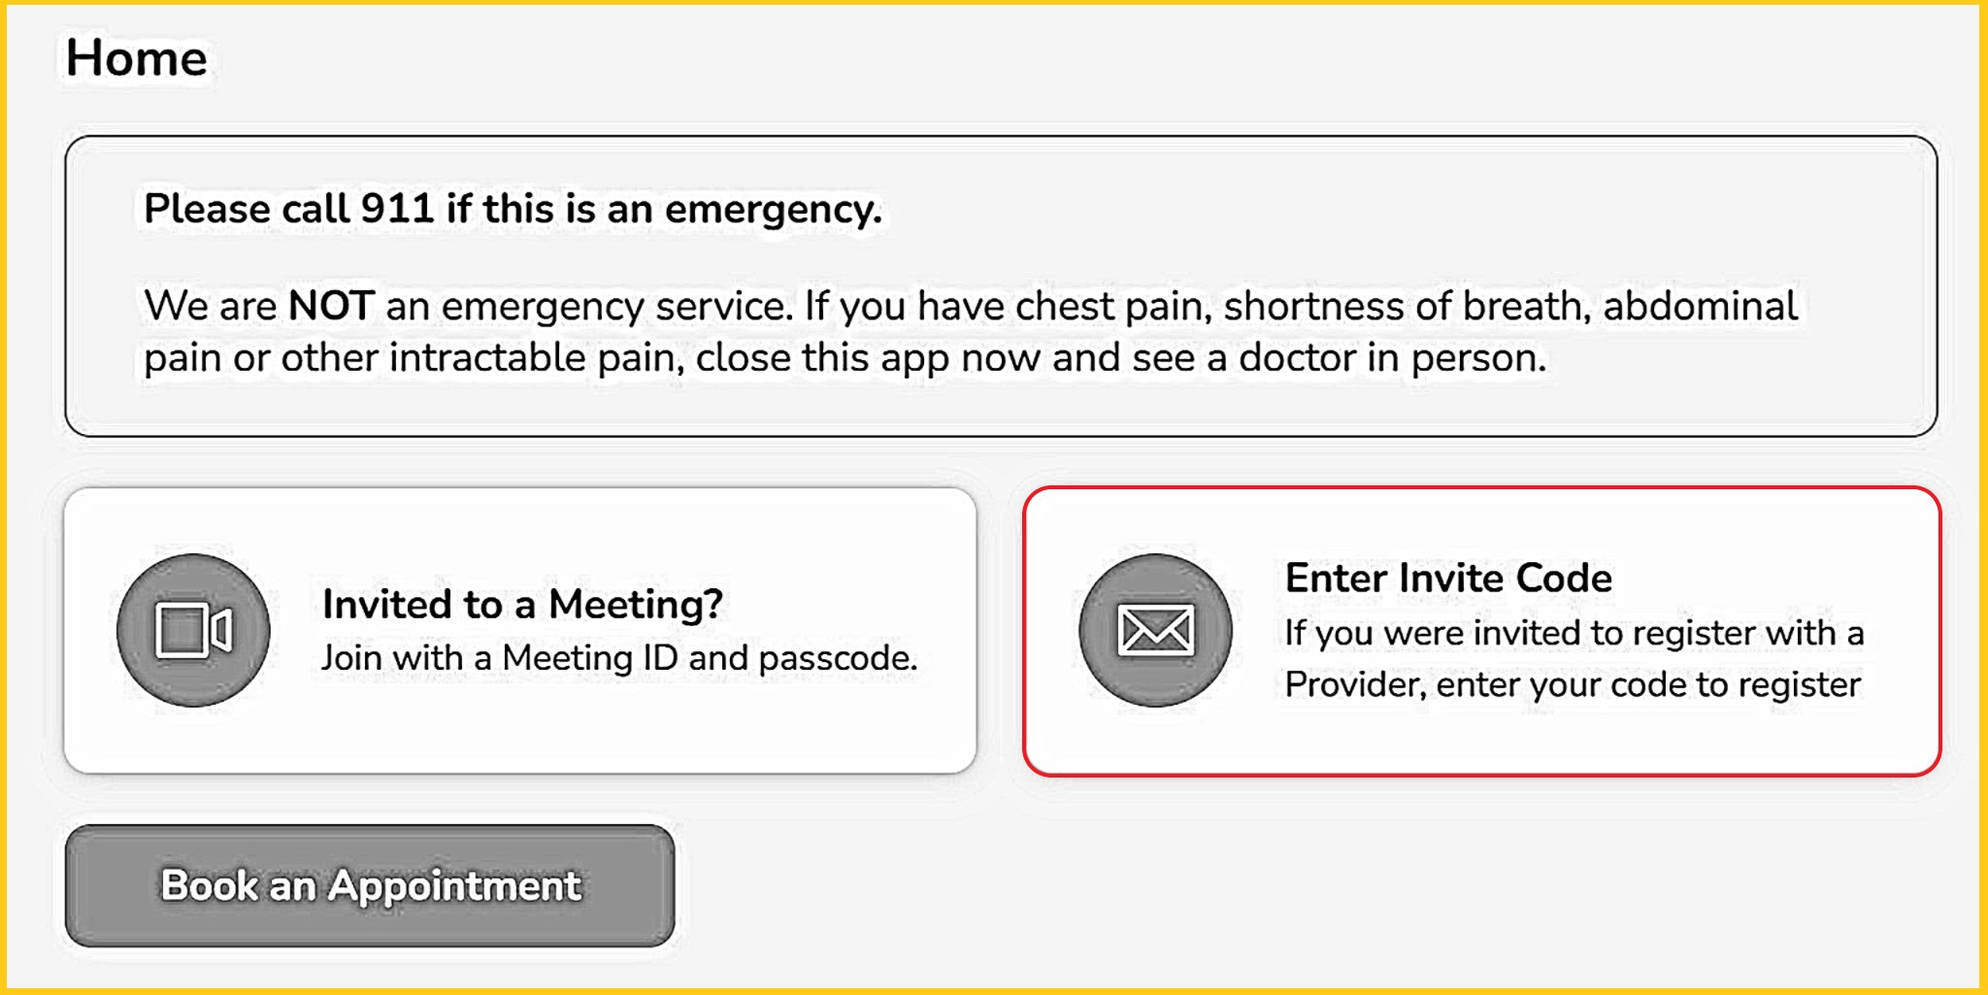The image size is (1988, 995).
Task: Click the word 'emergency.' in bold heading
Action: pyautogui.click(x=773, y=209)
